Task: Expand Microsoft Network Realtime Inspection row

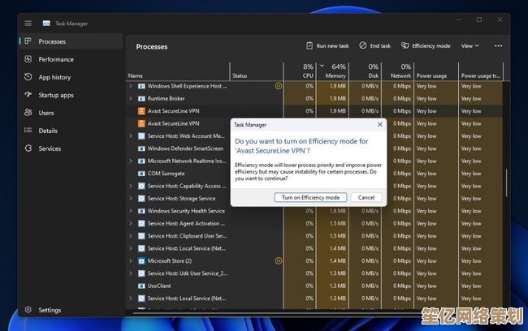Action: pyautogui.click(x=131, y=161)
